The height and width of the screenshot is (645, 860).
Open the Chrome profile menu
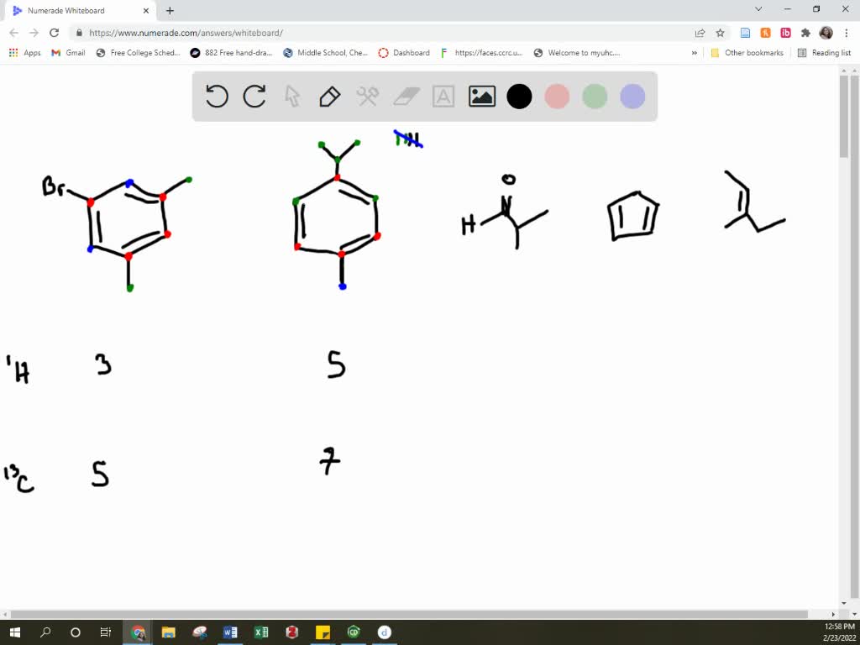[x=824, y=33]
